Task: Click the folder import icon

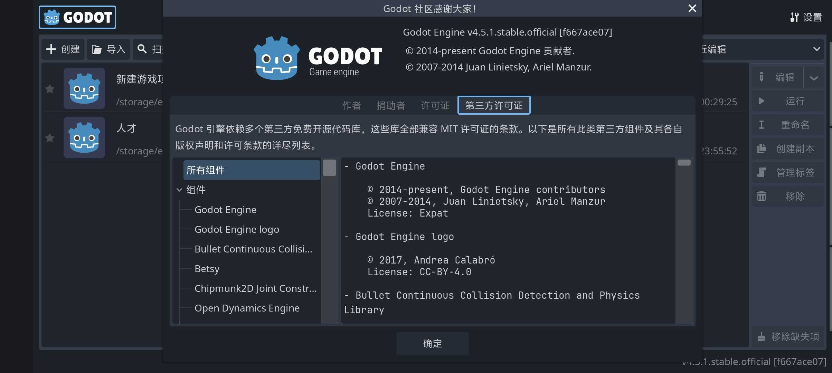Action: 96,49
